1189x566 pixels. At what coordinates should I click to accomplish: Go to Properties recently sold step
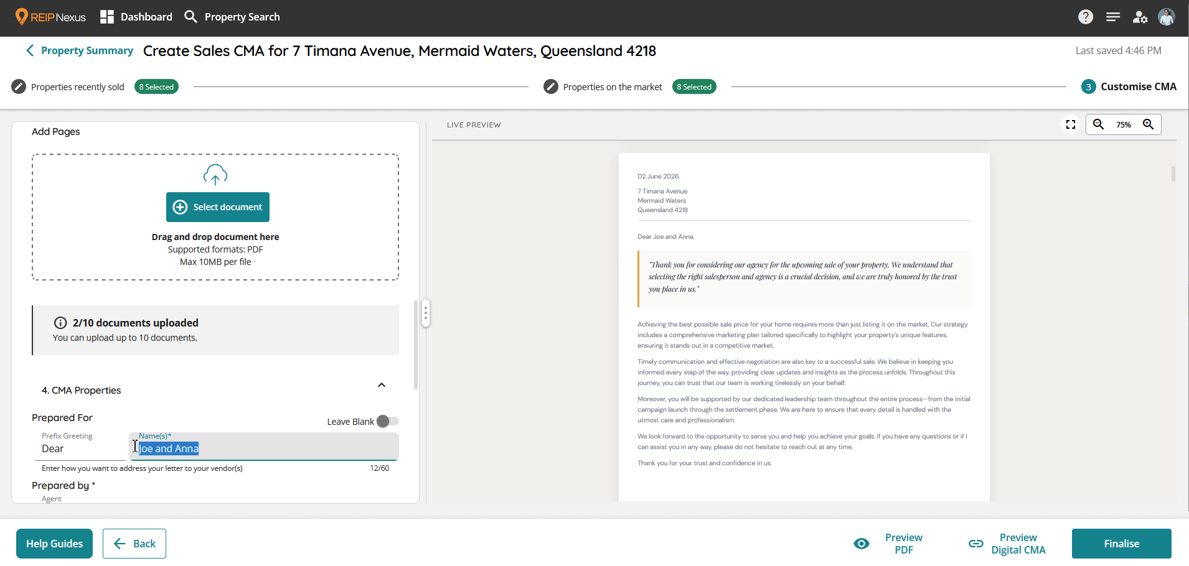(x=78, y=87)
